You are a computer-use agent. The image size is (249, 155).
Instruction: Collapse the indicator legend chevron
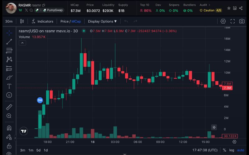coord(22,43)
